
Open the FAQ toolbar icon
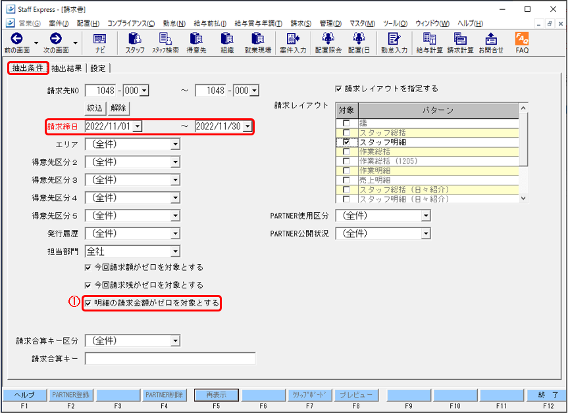(x=522, y=39)
